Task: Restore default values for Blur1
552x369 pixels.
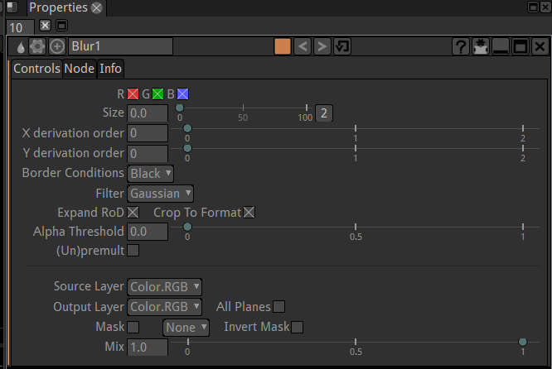Action: (341, 46)
